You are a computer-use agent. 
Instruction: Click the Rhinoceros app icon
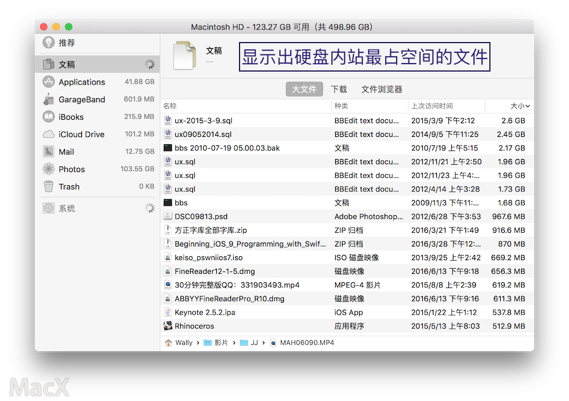(x=168, y=326)
